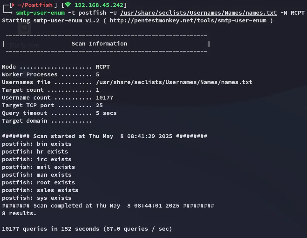Click the Scan completed timestamp line

108,206
